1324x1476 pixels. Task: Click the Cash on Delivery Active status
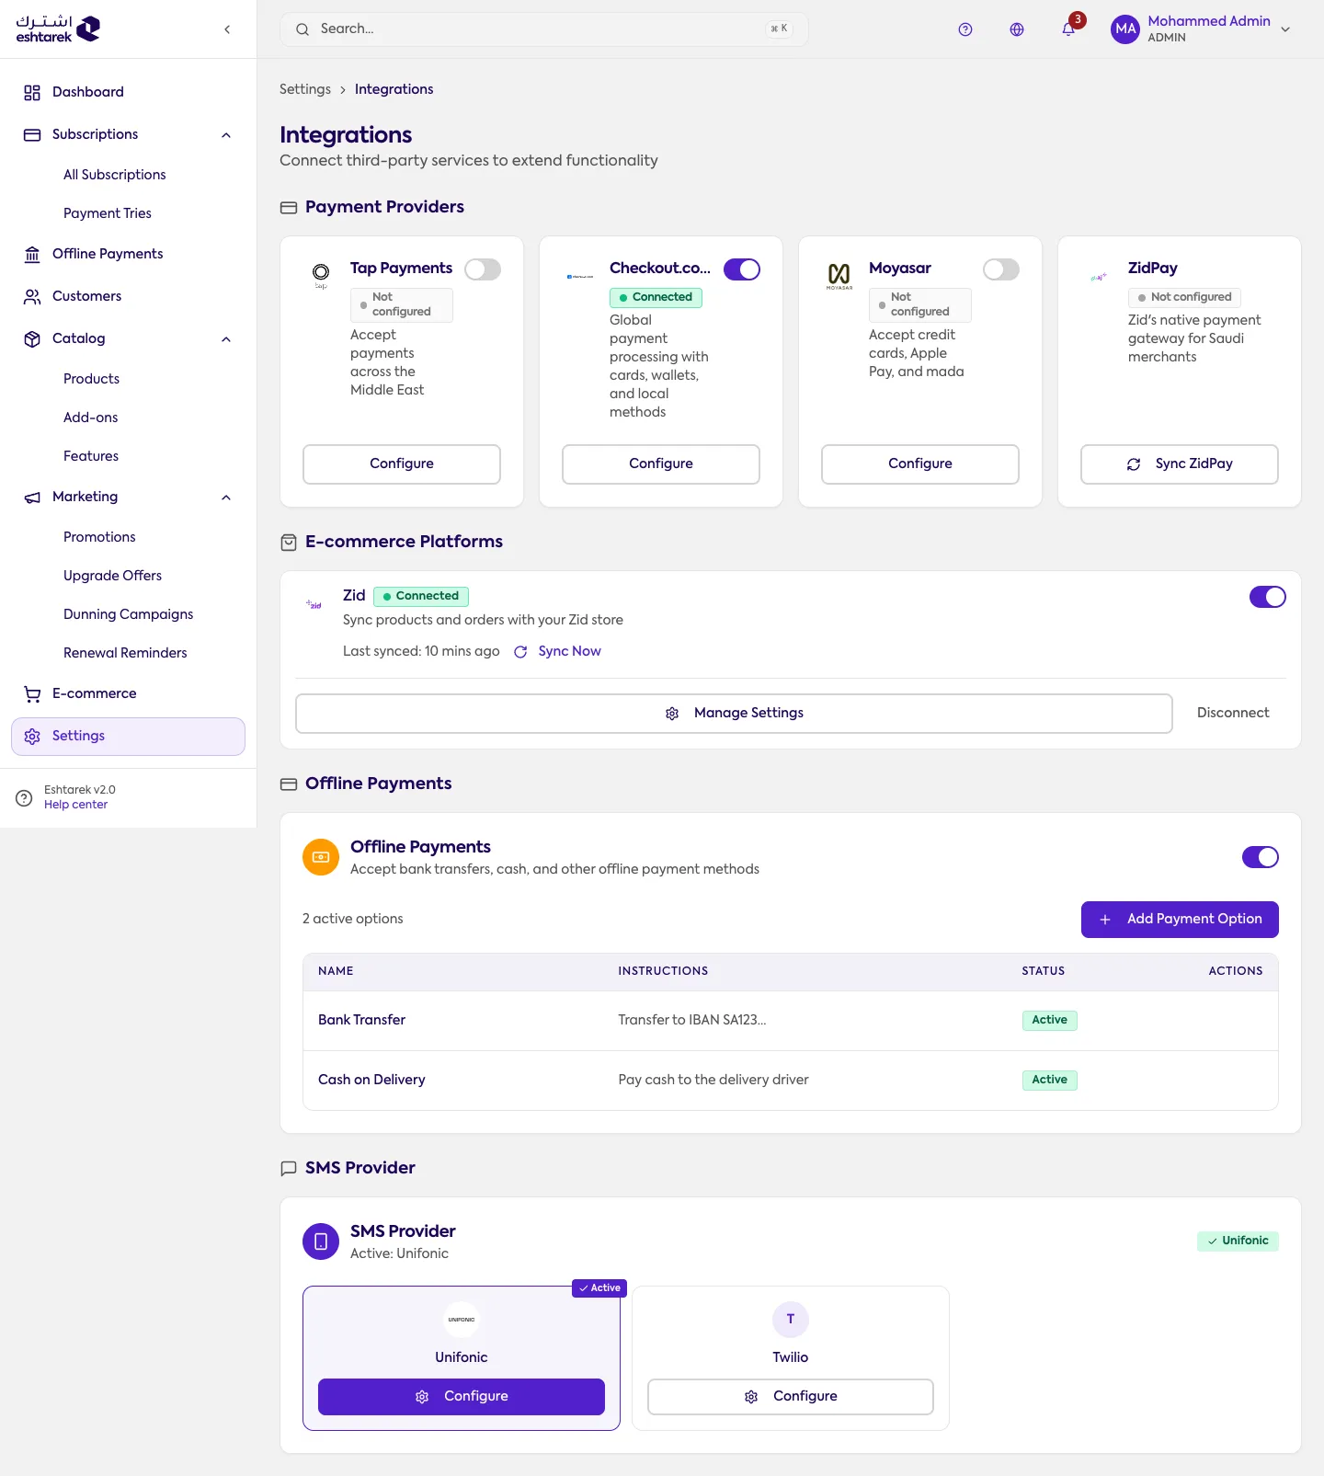[x=1049, y=1080]
